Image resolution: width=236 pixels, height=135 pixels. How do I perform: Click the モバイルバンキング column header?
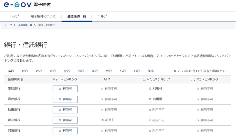[x=156, y=79]
